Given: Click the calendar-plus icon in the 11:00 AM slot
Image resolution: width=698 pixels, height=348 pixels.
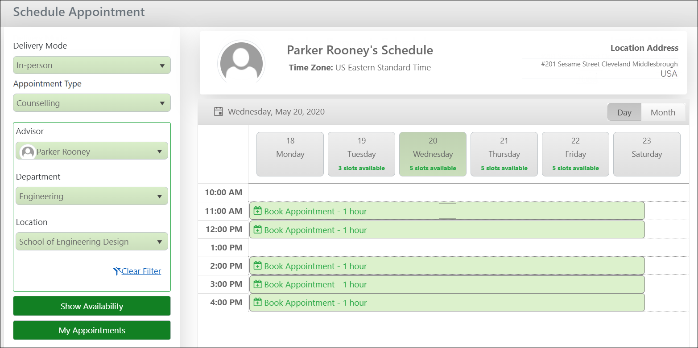Looking at the screenshot, I should coord(257,211).
